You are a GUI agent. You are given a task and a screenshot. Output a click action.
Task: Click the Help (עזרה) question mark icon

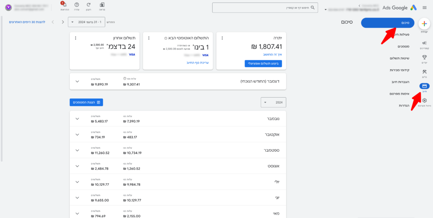point(77,5)
